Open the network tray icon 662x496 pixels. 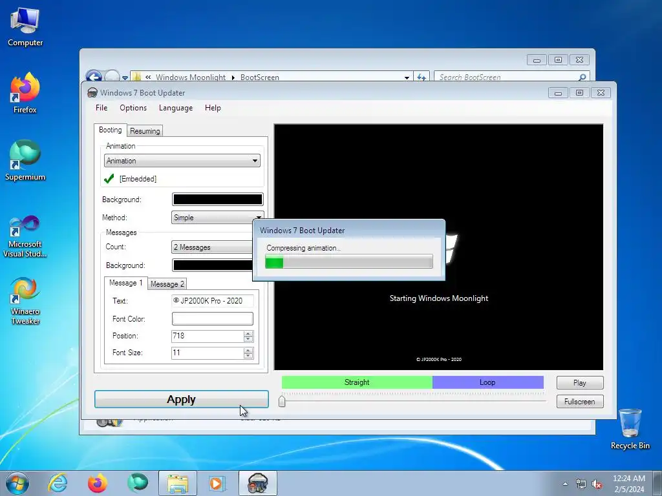click(581, 484)
